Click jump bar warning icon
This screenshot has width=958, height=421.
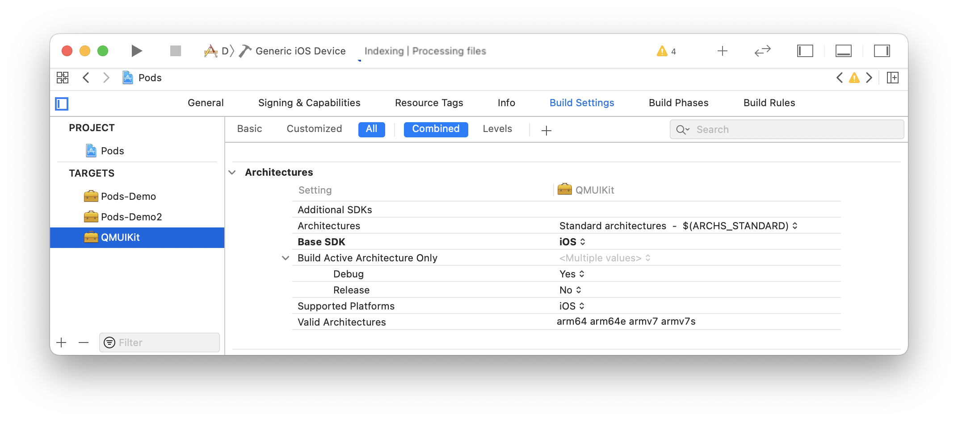pos(854,78)
